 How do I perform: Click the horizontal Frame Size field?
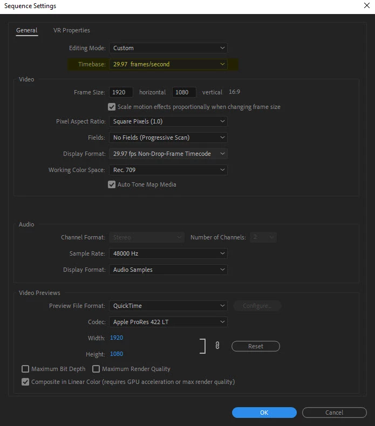pos(121,92)
